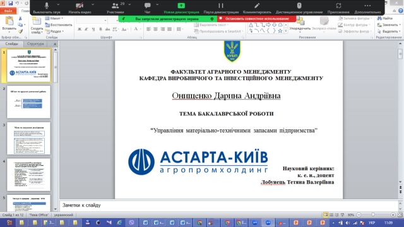Image resolution: width=404 pixels, height=227 pixels.
Task: Open font color picker
Action: pos(137,29)
